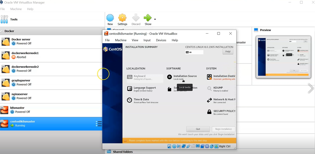Viewport: 315px width, 154px height.
Task: Click the USB status bar icon
Action: pyautogui.click(x=188, y=146)
